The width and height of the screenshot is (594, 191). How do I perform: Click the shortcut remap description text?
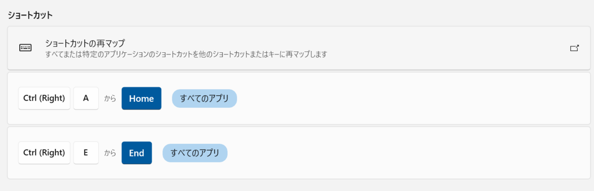(186, 54)
